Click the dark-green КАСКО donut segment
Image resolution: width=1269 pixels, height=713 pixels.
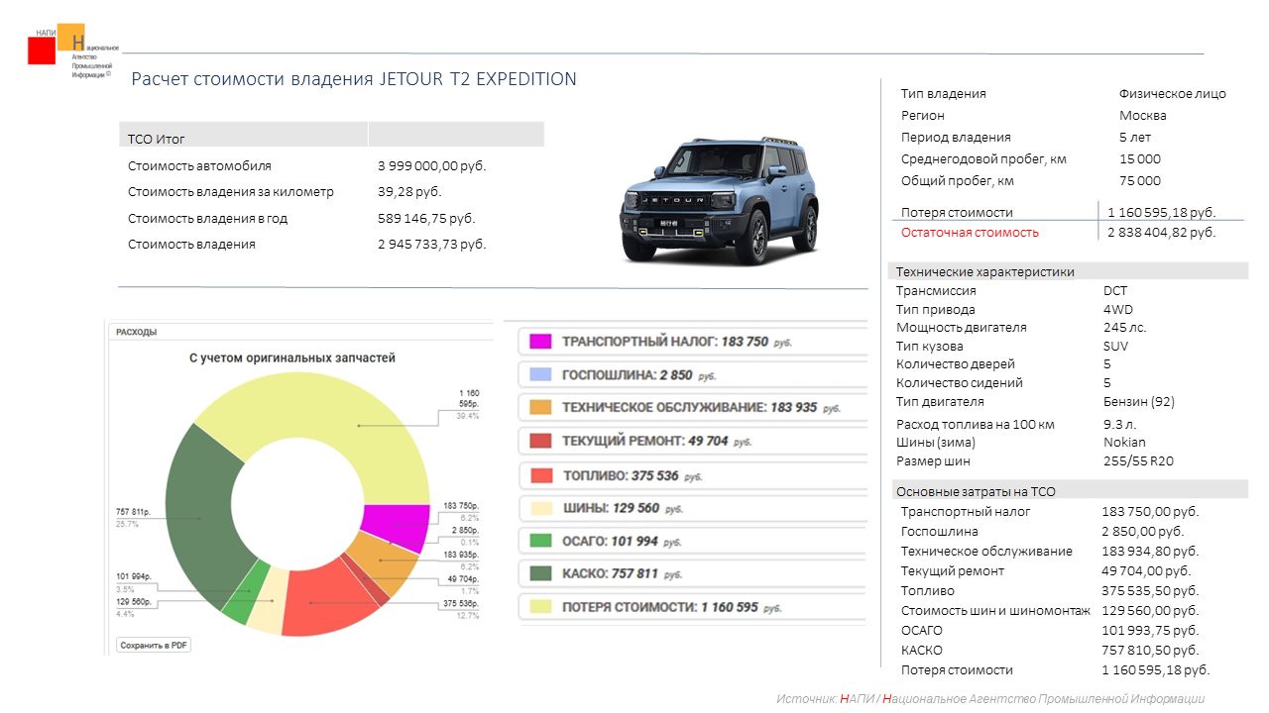198,515
